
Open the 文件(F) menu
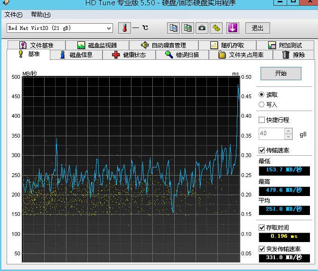coord(13,15)
